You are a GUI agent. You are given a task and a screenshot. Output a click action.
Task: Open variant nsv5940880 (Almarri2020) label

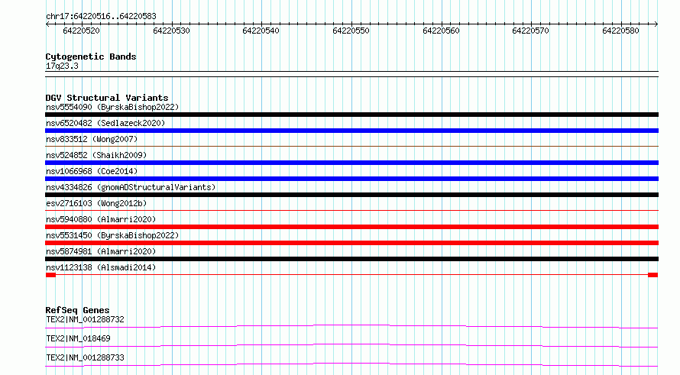pos(101,219)
